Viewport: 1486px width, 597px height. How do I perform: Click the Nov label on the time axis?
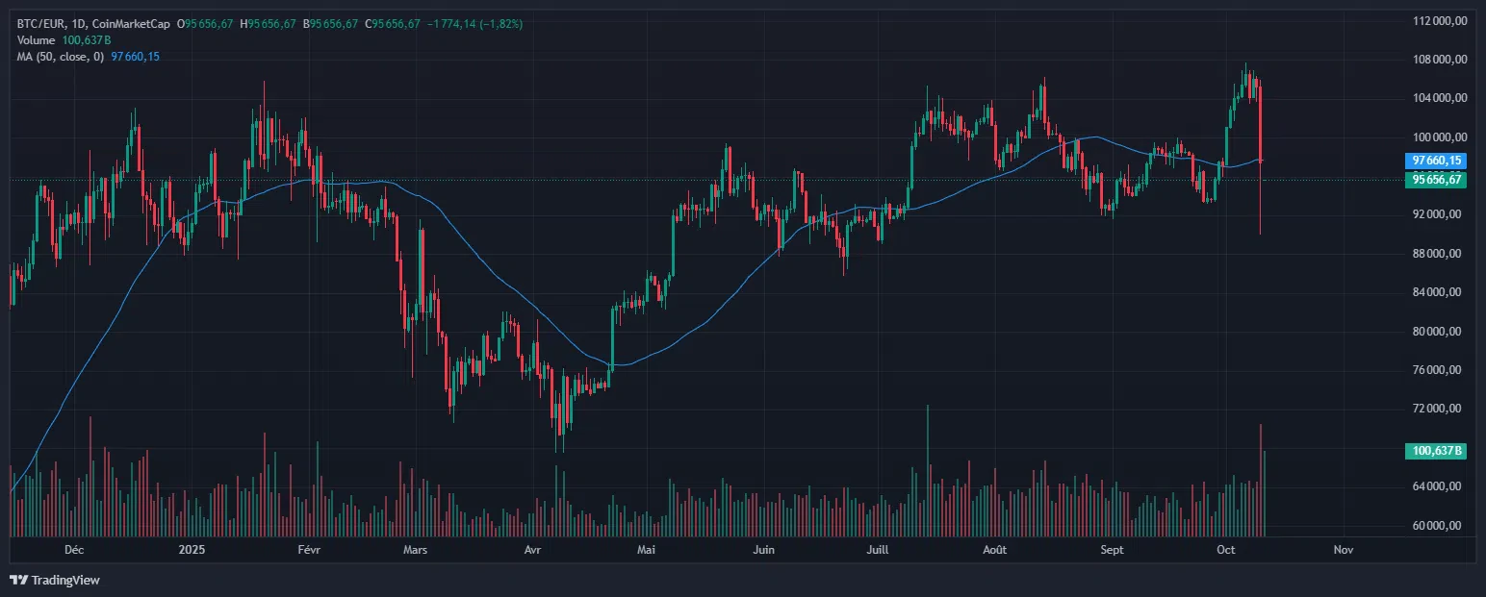1344,550
